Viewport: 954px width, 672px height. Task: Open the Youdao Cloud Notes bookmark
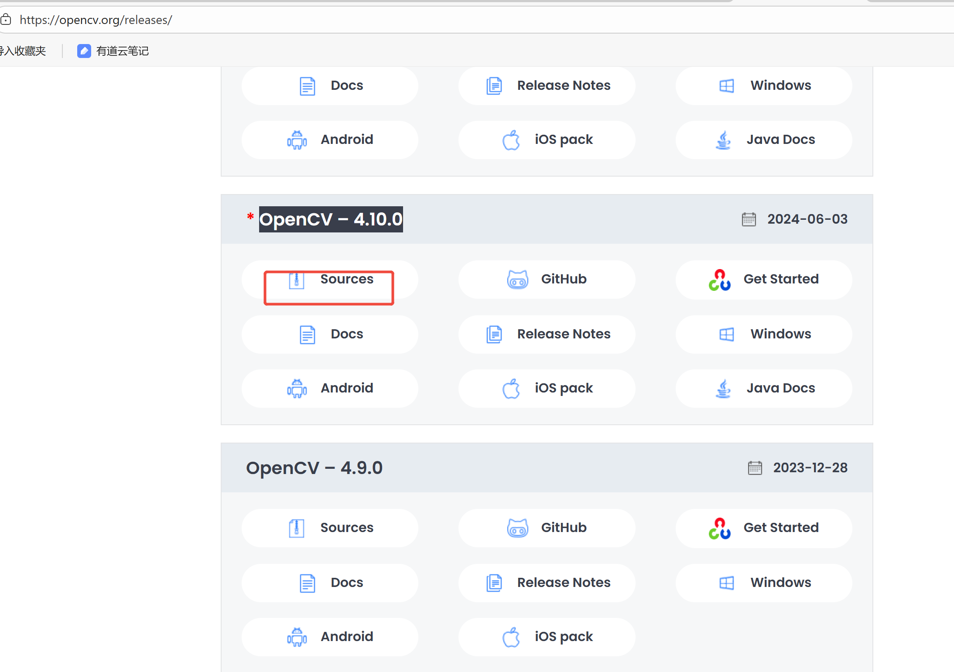(113, 51)
